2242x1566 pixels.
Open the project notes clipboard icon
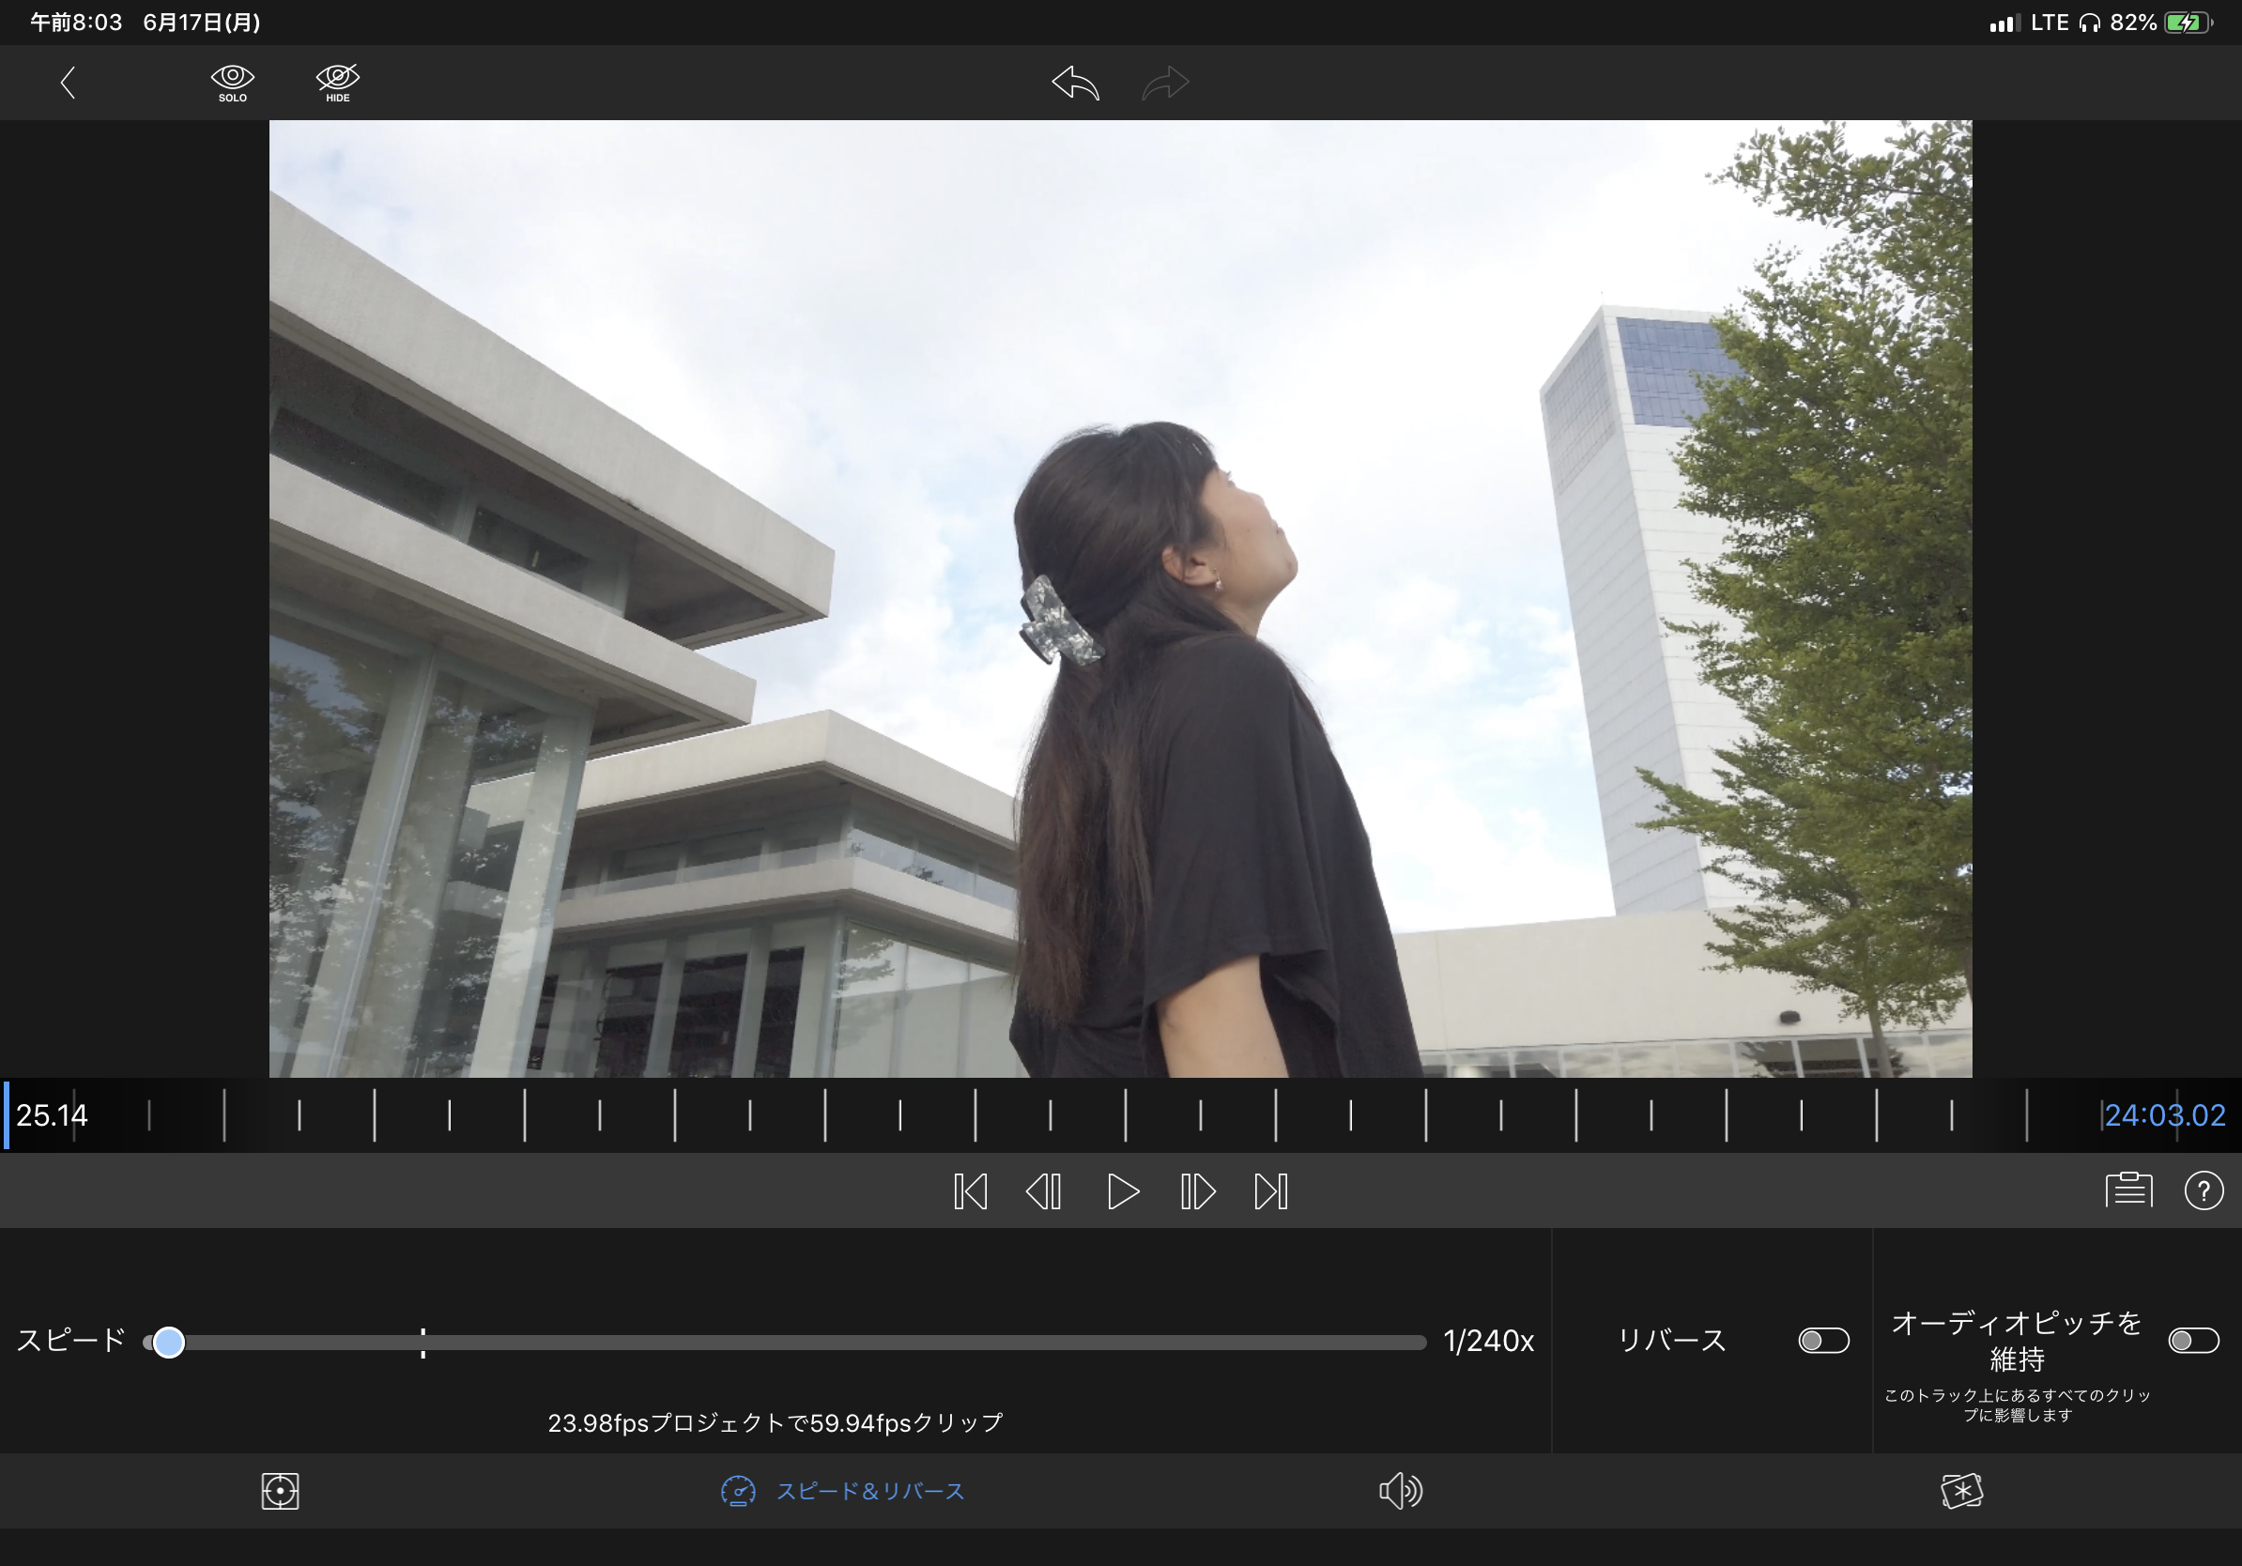coord(2127,1190)
